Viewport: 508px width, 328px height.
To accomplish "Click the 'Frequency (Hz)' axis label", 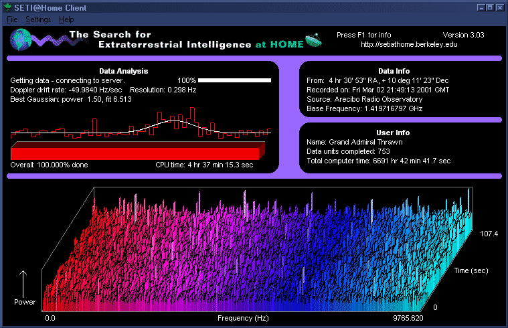I will point(243,318).
